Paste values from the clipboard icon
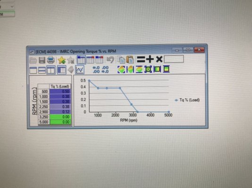This screenshot has width=252, height=188. pyautogui.click(x=130, y=59)
